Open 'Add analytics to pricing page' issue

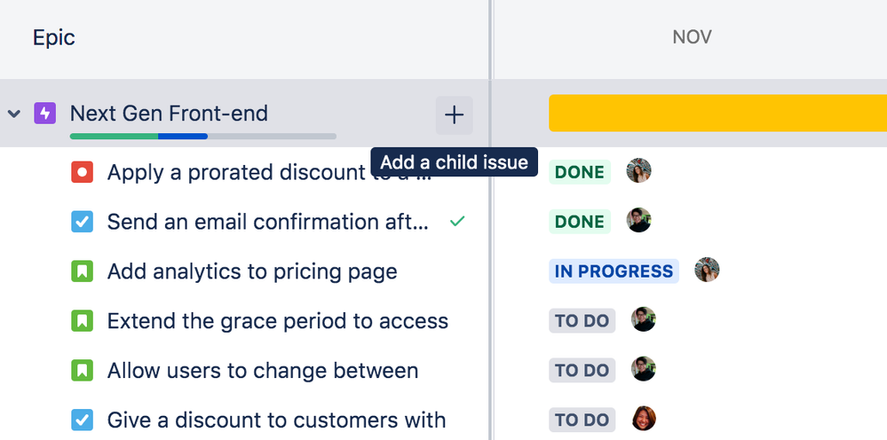tap(252, 271)
